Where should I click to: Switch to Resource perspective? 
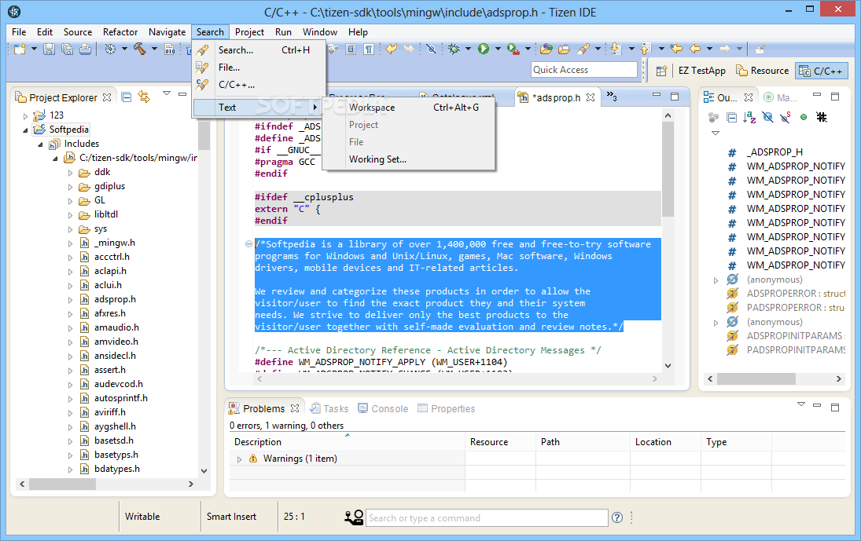[762, 71]
